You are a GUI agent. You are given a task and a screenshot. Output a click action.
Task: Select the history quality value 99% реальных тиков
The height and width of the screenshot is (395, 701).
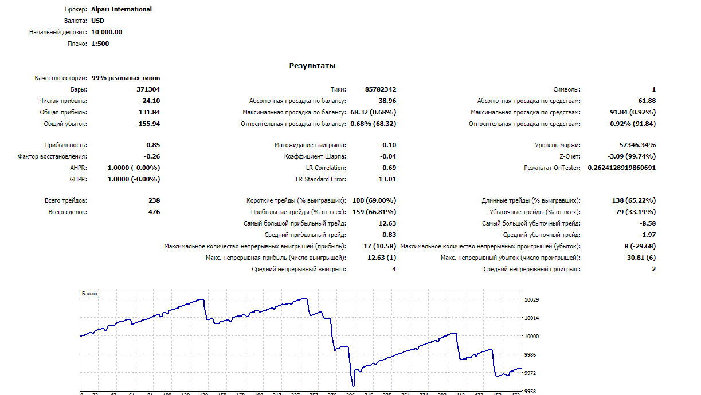(x=126, y=78)
